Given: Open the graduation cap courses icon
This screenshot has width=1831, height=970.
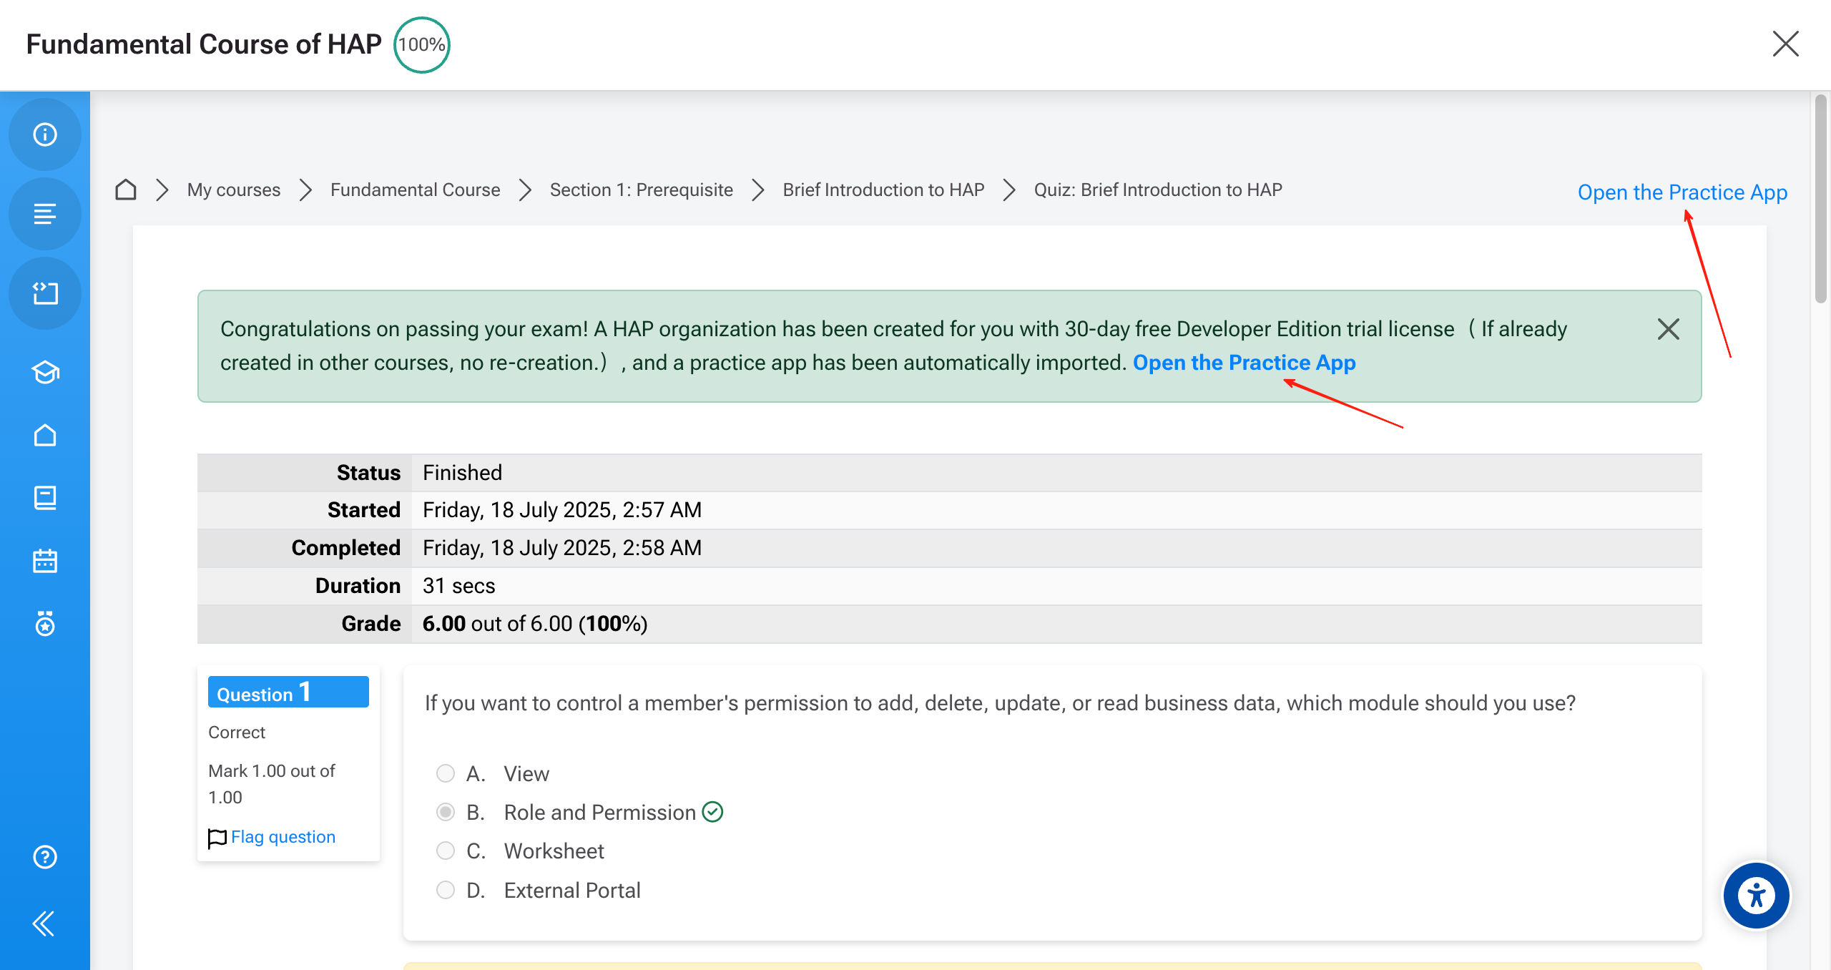Looking at the screenshot, I should coord(45,372).
